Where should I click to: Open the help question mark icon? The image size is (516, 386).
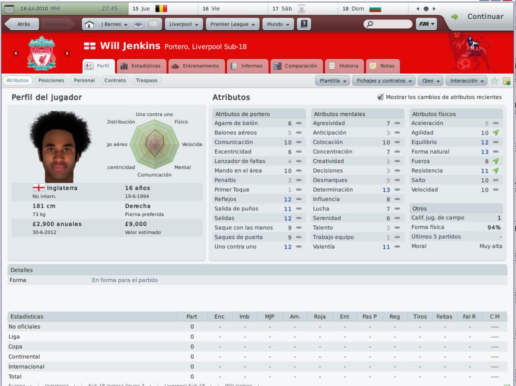coord(304,24)
